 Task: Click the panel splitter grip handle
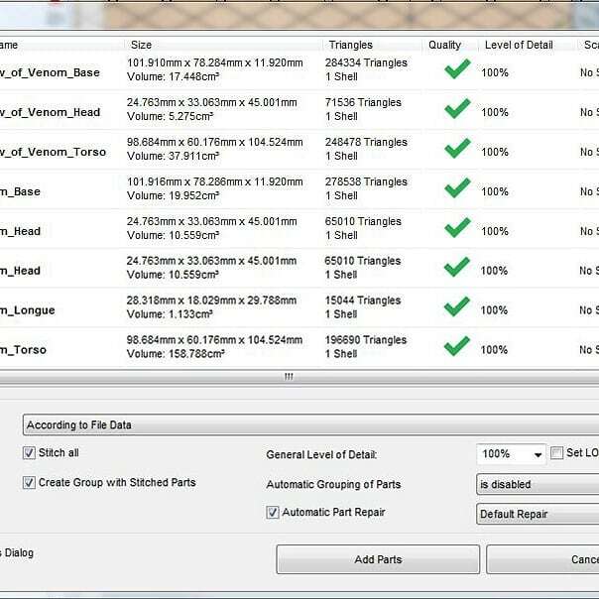289,377
